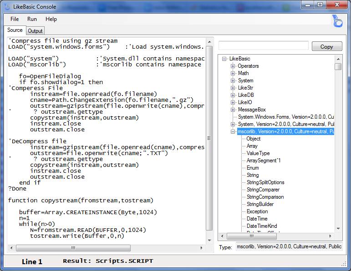Click tree panel scroll right arrow
Screen dimensions: 351x271
(331, 236)
